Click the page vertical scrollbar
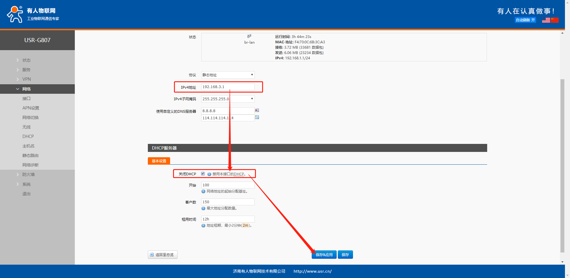Viewport: 570px width, 278px height. 562,166
